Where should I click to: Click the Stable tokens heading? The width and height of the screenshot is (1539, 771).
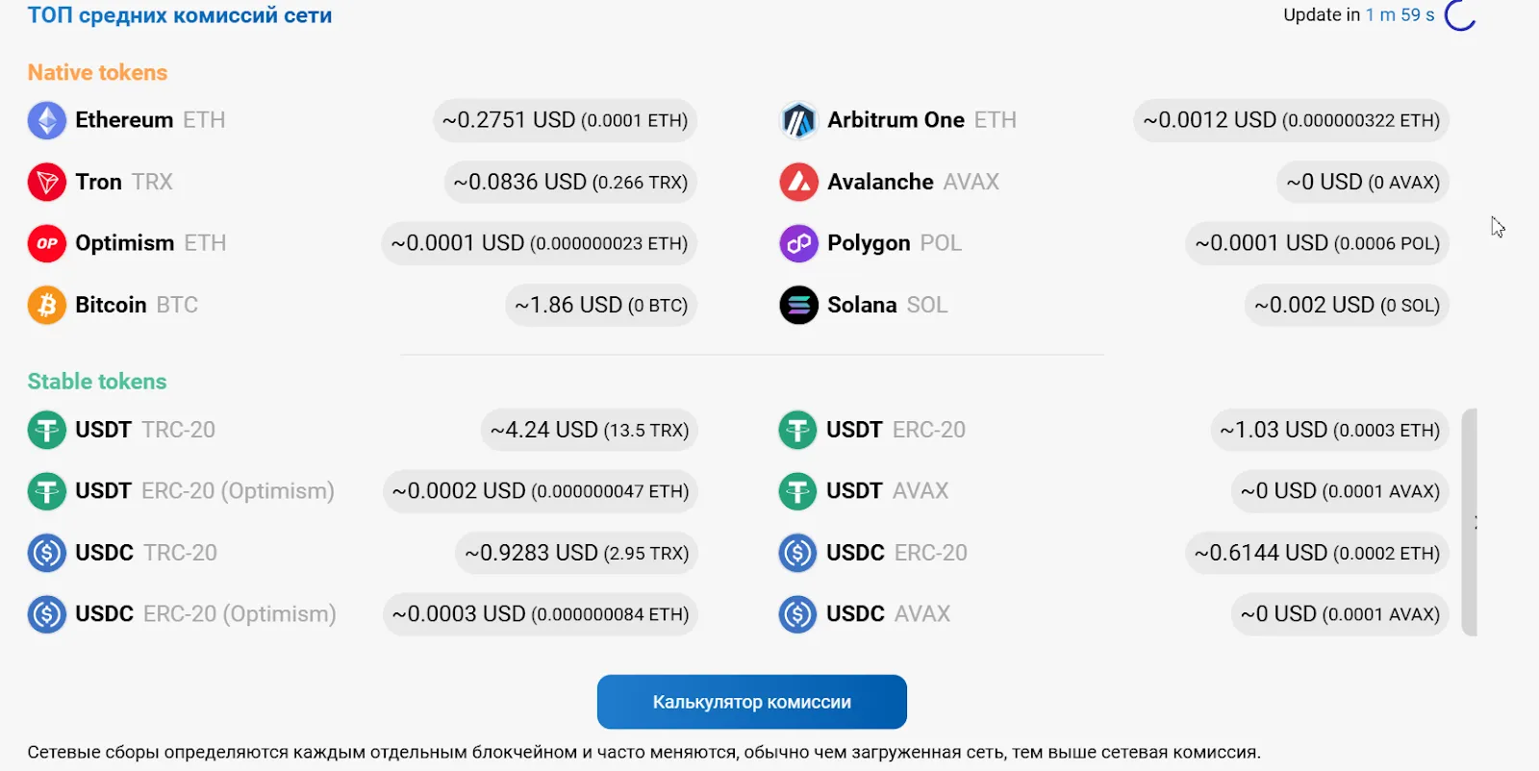coord(97,382)
